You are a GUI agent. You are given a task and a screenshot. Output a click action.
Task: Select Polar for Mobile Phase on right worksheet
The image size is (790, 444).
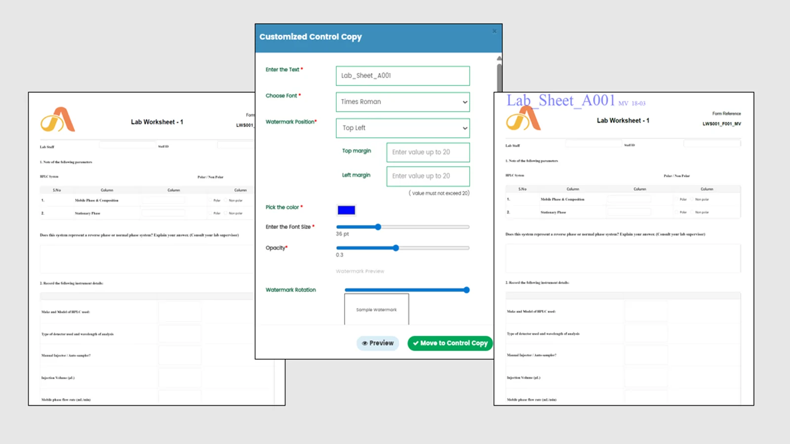pos(676,199)
